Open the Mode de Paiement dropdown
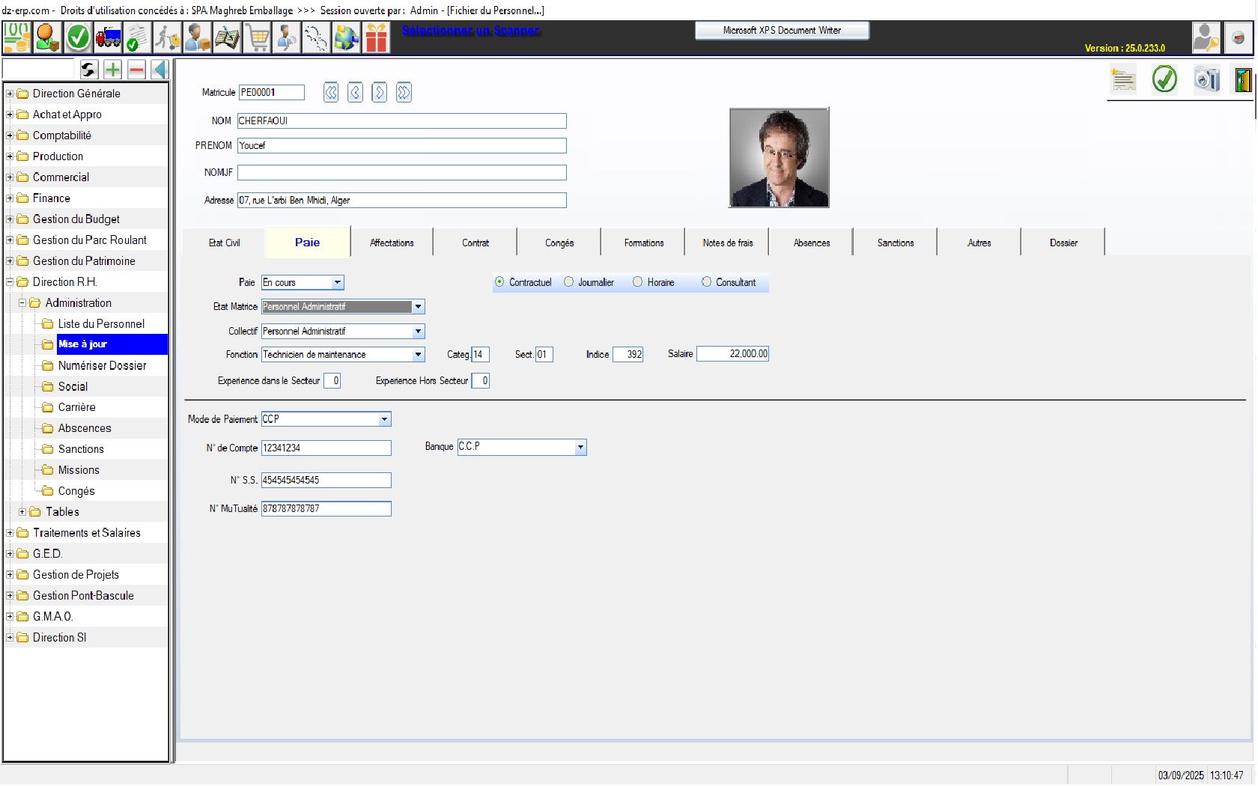This screenshot has height=786, width=1258. pos(384,420)
